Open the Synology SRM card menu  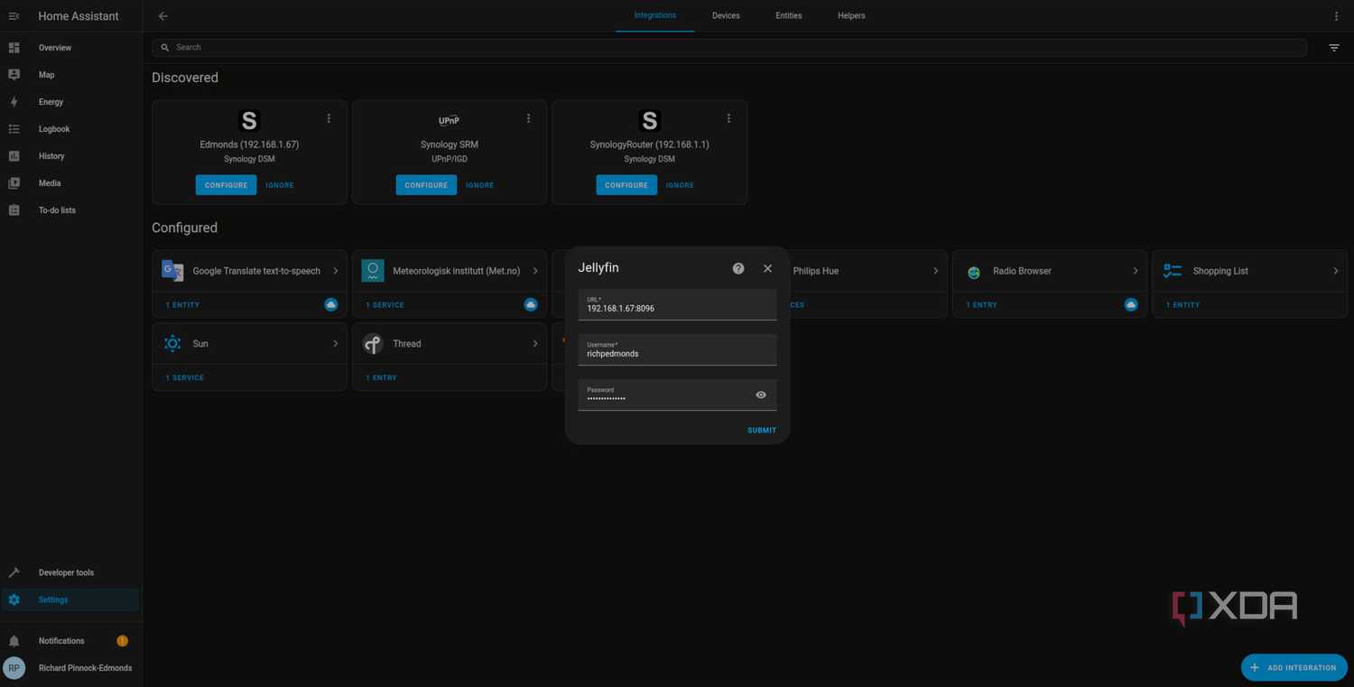(529, 118)
